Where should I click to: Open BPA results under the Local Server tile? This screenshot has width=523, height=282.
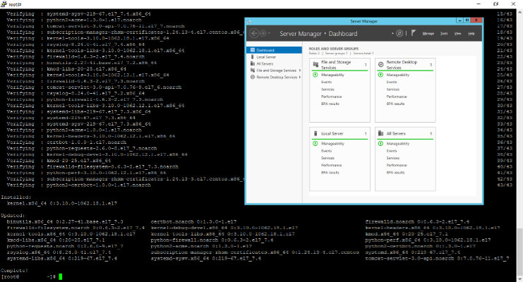329,172
